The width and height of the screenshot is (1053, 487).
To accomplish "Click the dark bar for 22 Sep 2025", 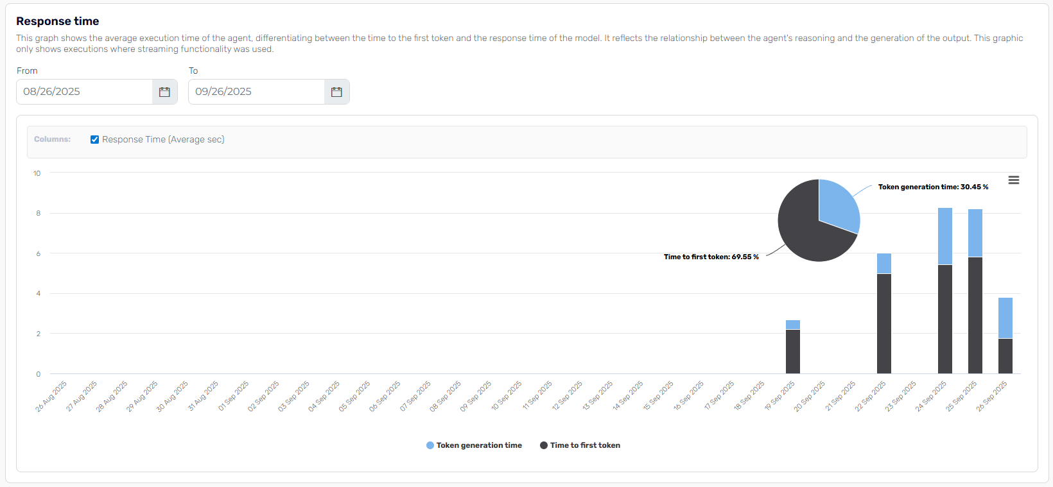I will pyautogui.click(x=884, y=323).
